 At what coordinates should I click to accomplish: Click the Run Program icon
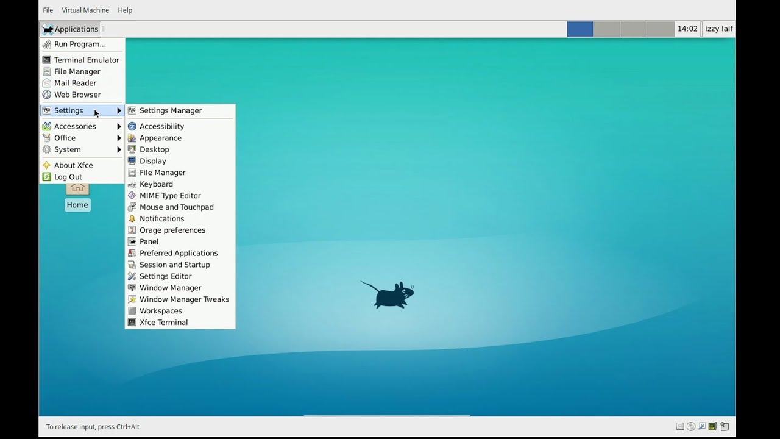pos(47,44)
